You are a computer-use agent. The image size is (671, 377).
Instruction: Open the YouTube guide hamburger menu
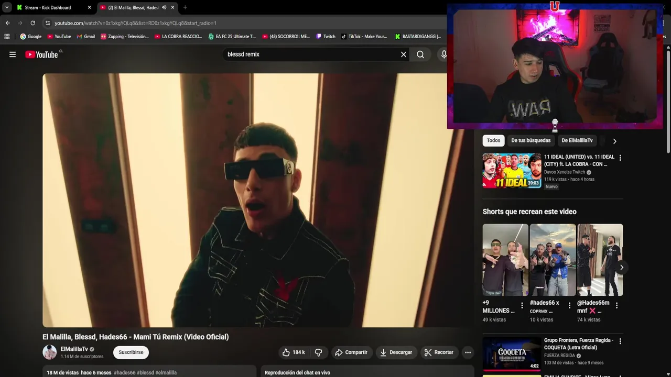click(13, 54)
